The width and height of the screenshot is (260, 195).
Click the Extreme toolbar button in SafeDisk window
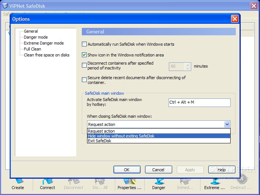pos(214,184)
